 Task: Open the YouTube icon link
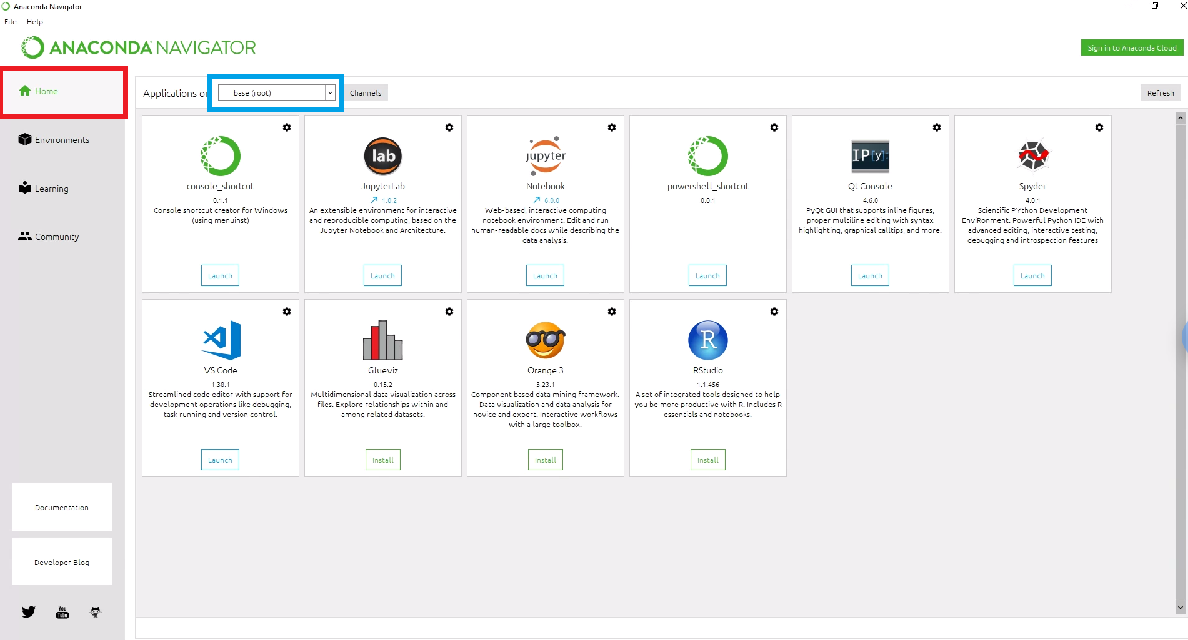pos(62,612)
